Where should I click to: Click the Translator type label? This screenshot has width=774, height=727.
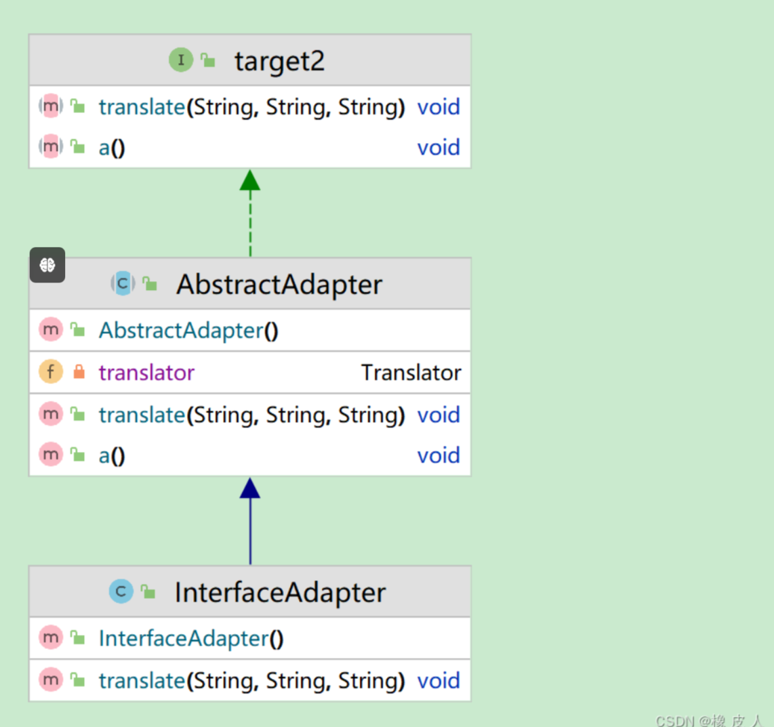click(411, 372)
